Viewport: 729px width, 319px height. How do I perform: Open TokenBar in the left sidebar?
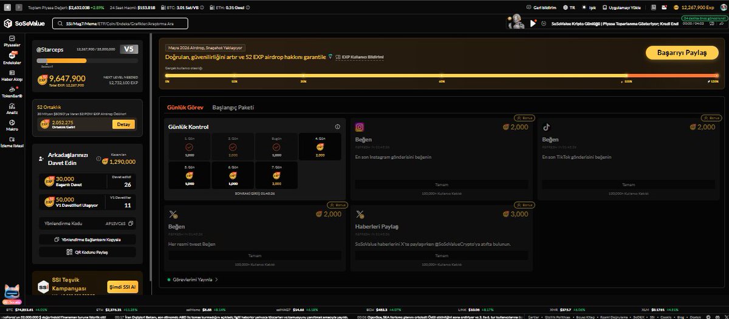tap(12, 92)
